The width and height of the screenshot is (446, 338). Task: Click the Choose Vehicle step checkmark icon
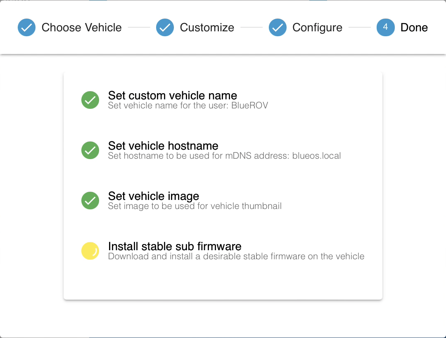click(x=27, y=28)
